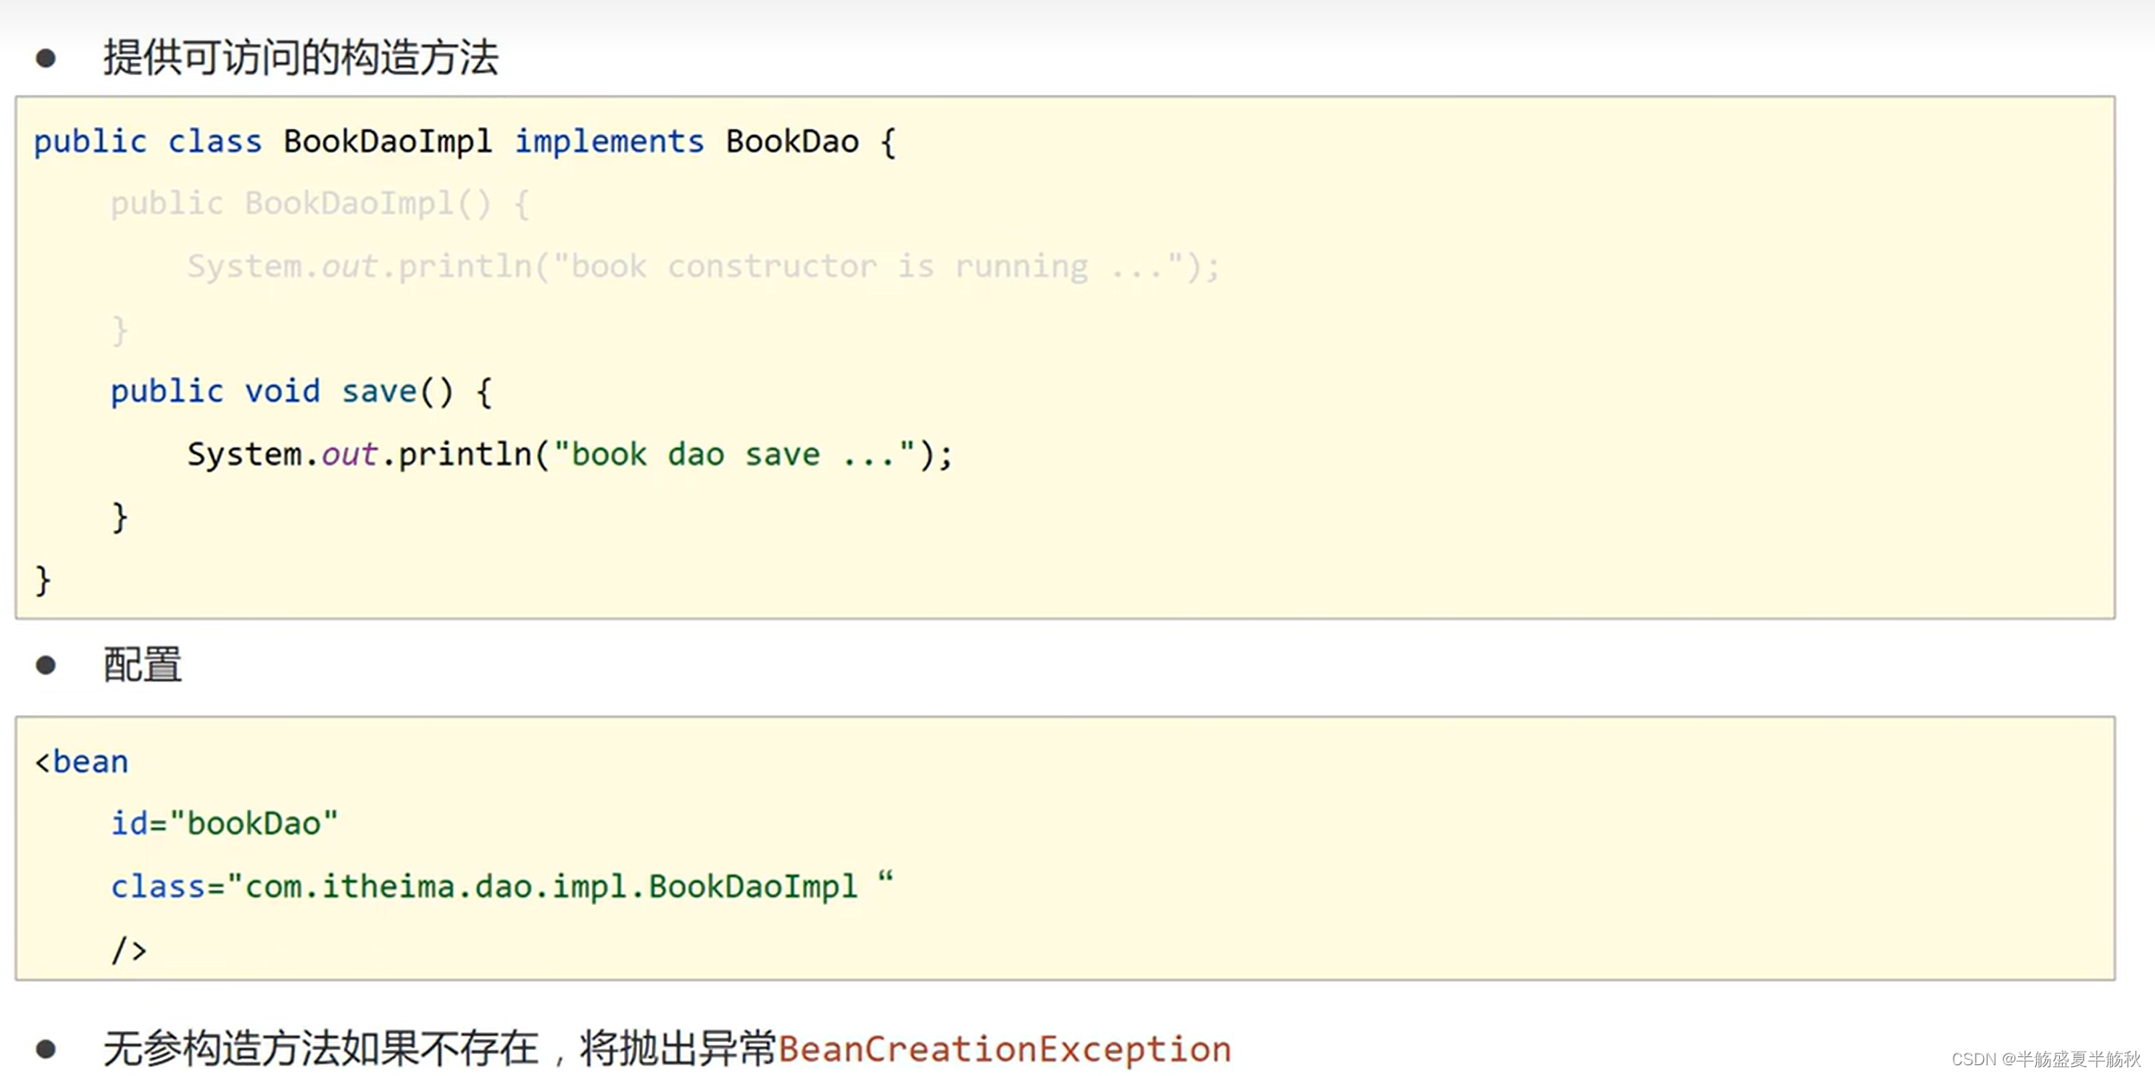The image size is (2155, 1076).
Task: Click the save() method name
Action: tap(379, 392)
